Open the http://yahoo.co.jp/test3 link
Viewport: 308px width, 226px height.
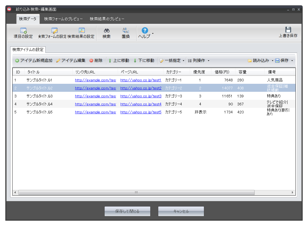[x=141, y=96]
